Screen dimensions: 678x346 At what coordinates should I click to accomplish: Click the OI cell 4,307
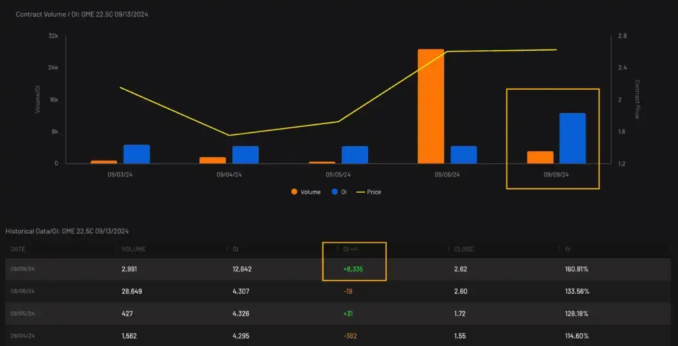[241, 292]
